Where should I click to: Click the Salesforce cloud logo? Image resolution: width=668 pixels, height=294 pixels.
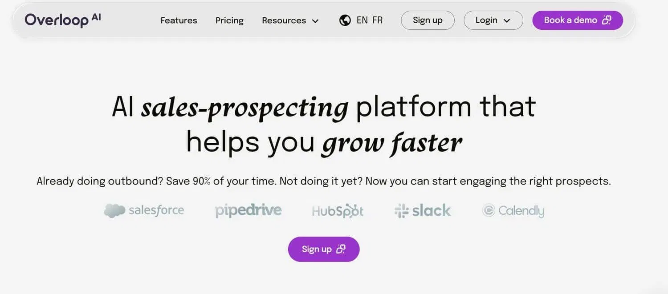point(114,210)
